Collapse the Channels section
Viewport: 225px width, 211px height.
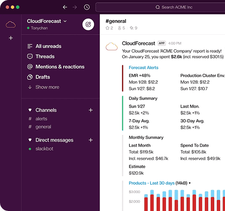[30, 110]
